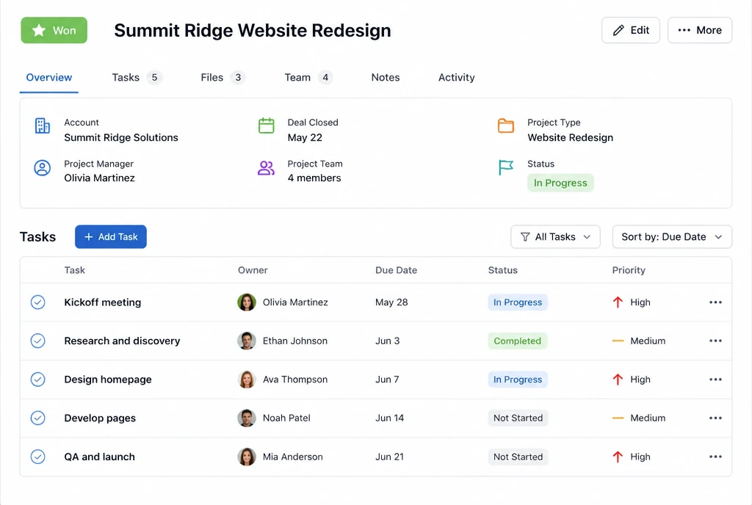
Task: Click the Priority column header
Action: point(629,270)
